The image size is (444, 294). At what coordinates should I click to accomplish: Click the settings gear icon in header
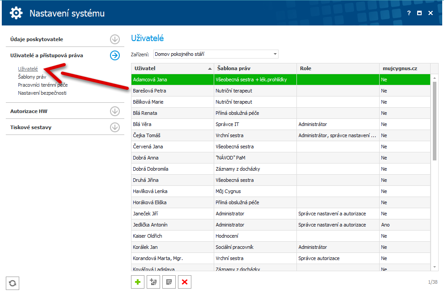click(x=16, y=13)
